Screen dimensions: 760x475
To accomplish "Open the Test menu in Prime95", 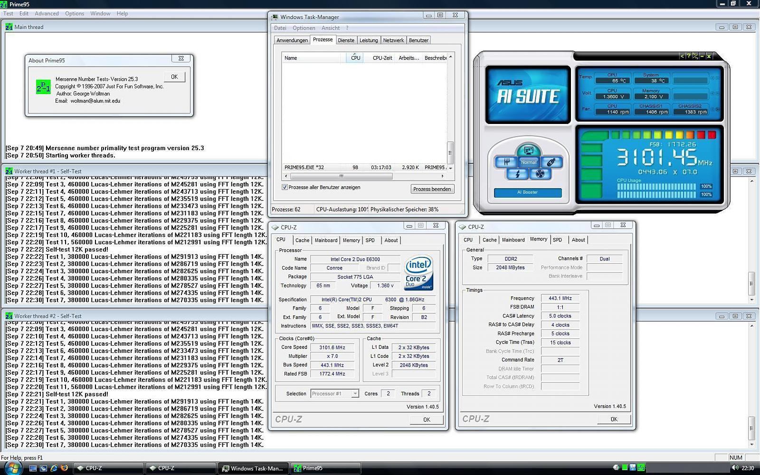I will coord(9,13).
